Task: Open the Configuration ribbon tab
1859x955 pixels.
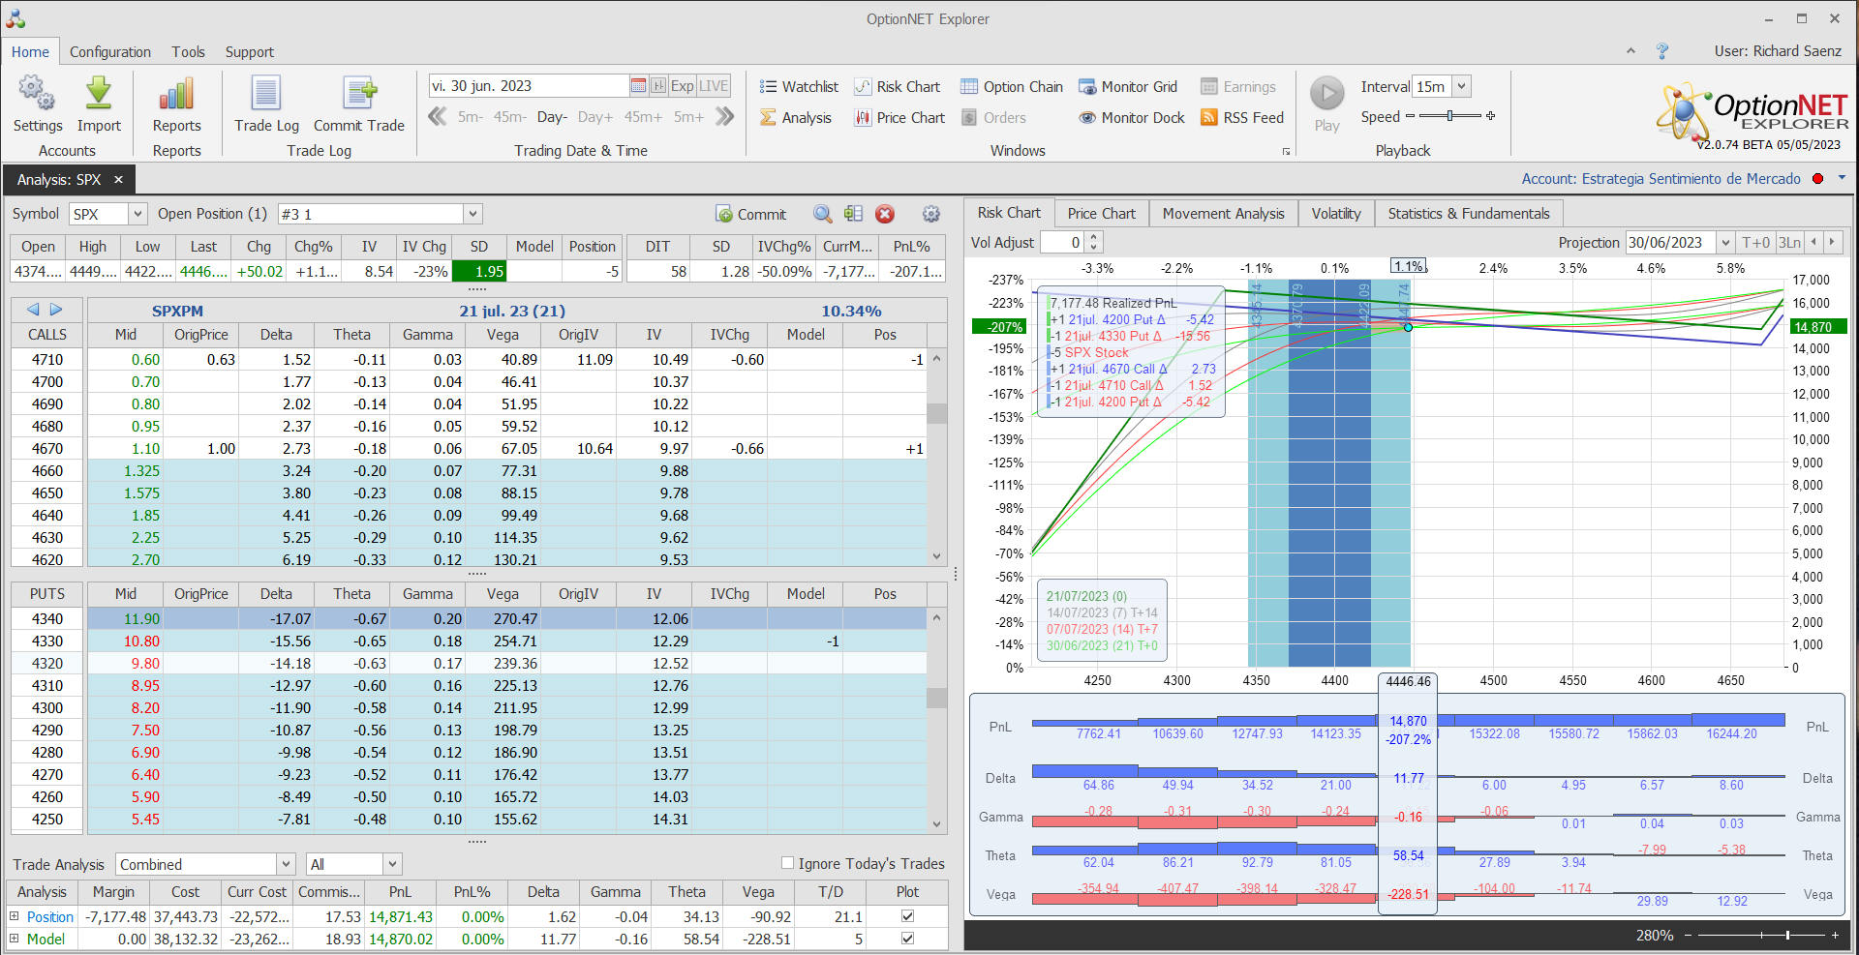Action: (x=109, y=52)
